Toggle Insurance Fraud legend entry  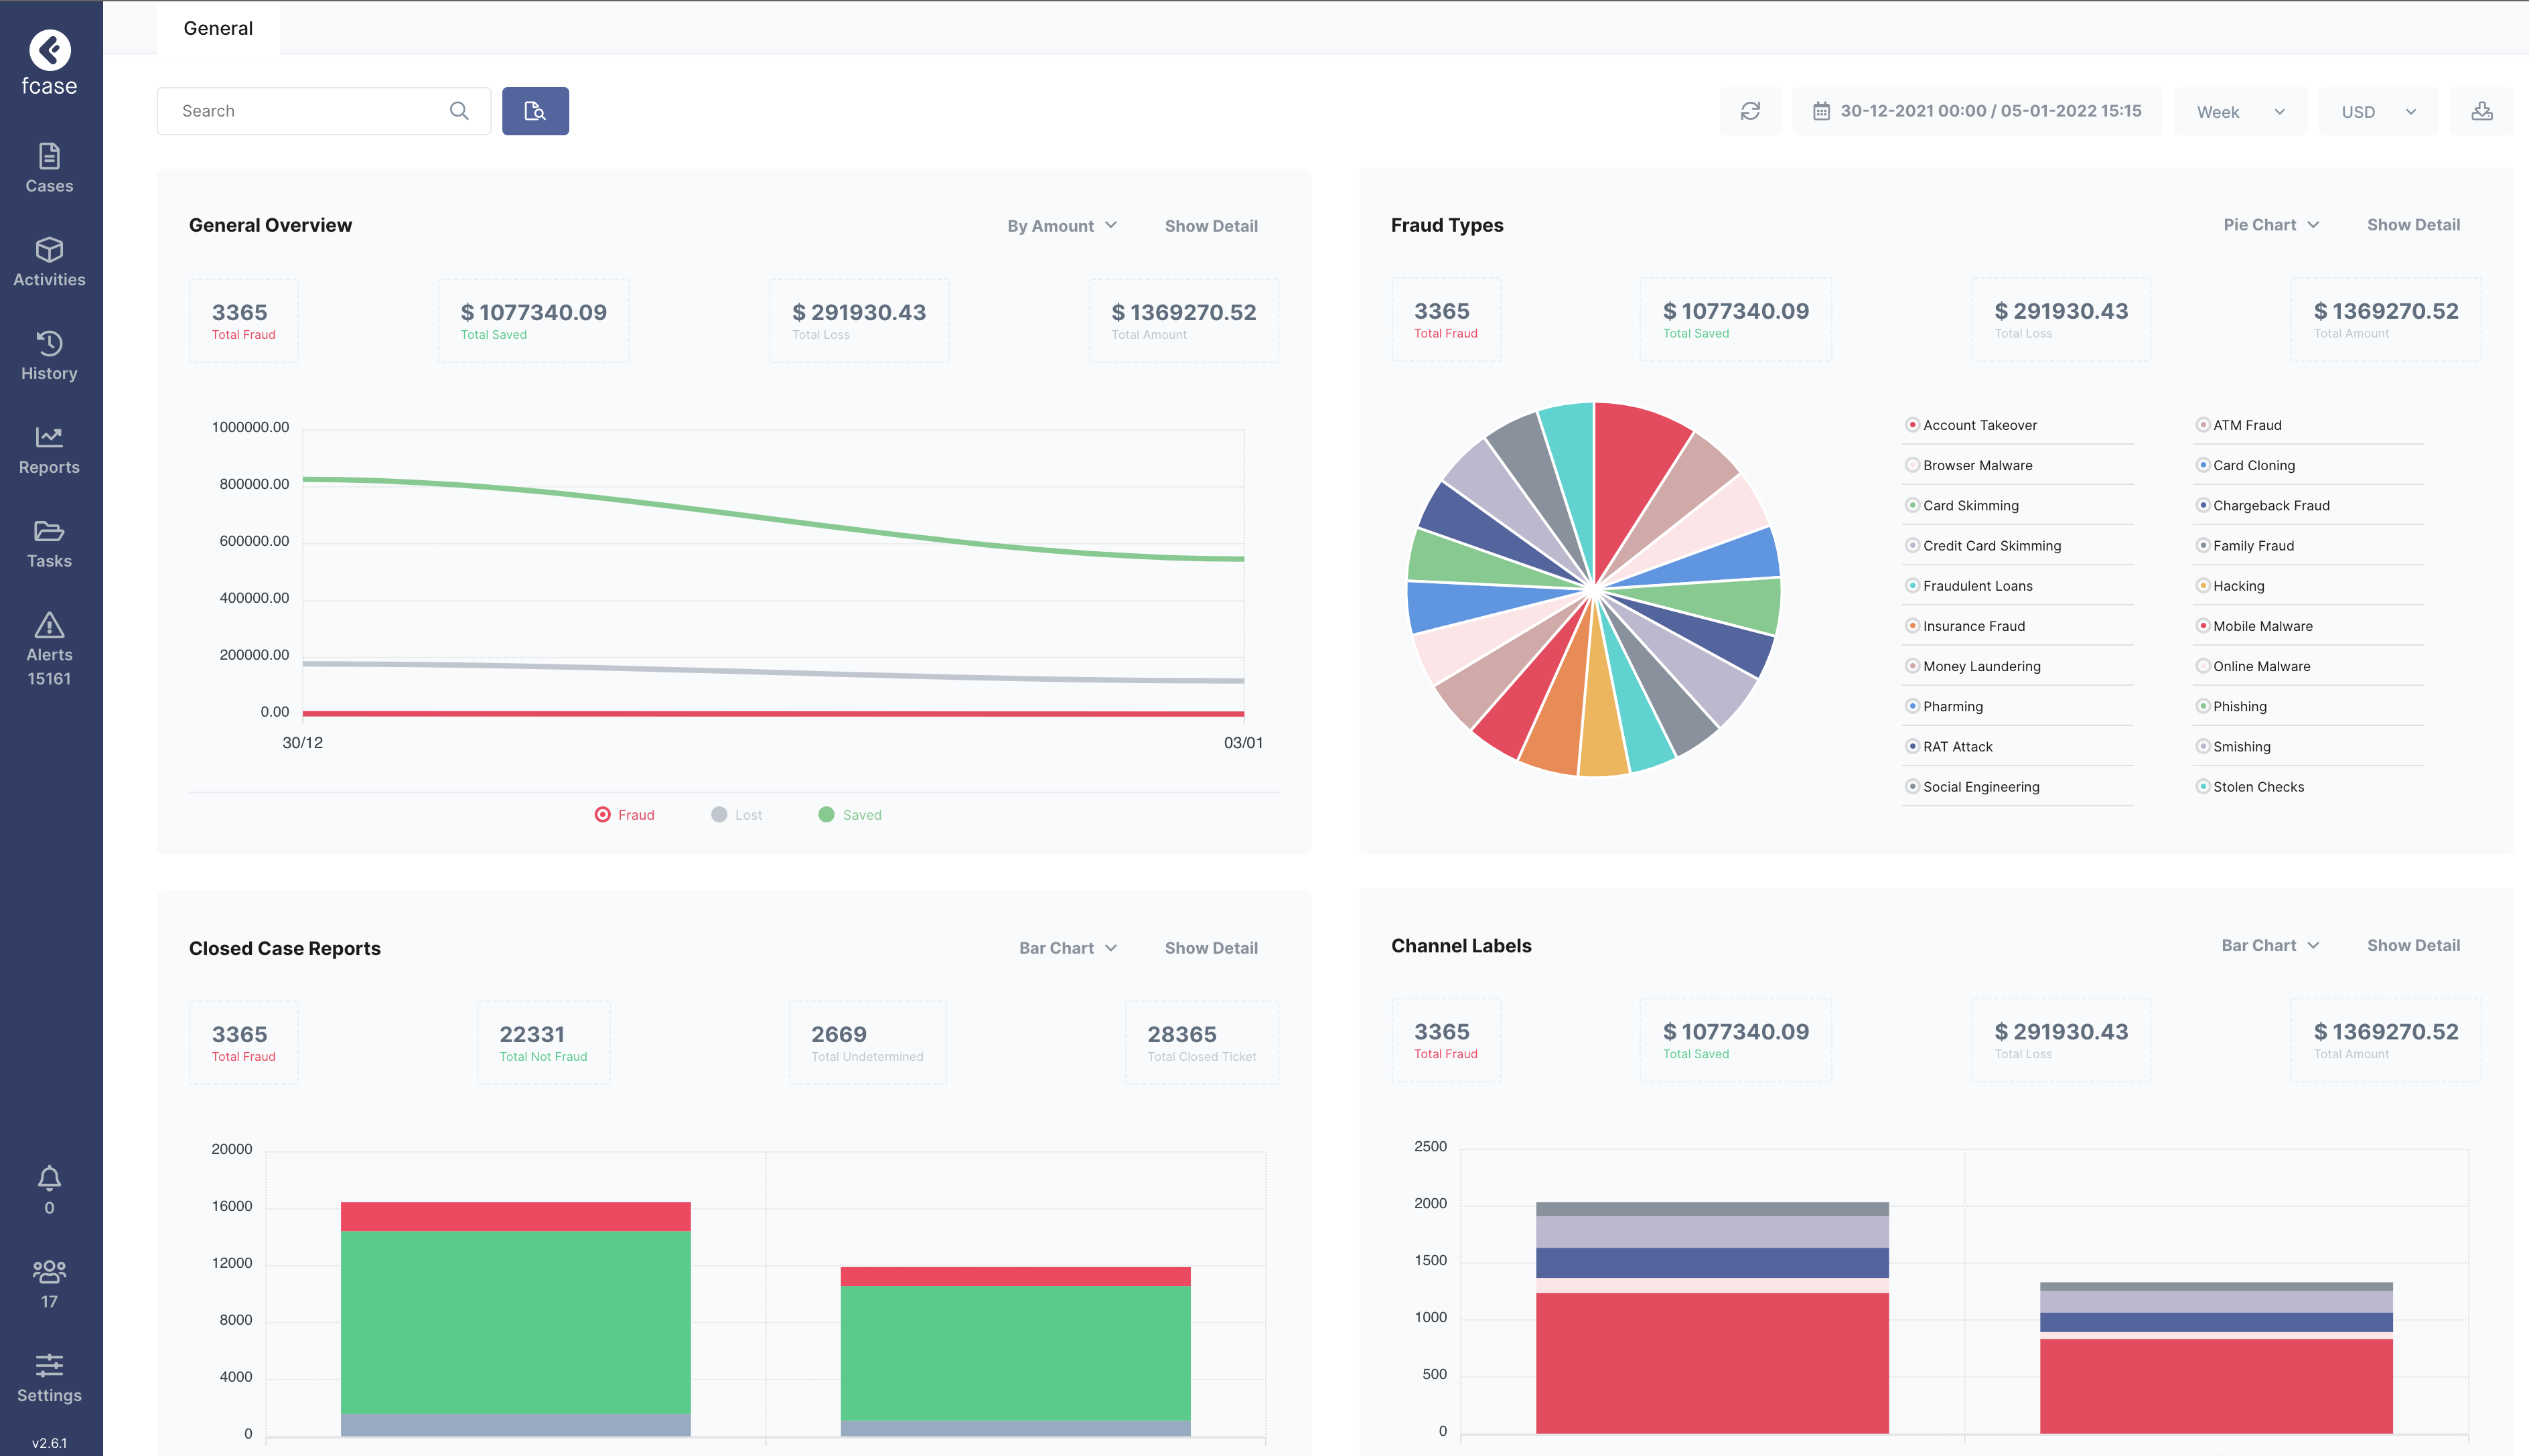coord(1965,626)
